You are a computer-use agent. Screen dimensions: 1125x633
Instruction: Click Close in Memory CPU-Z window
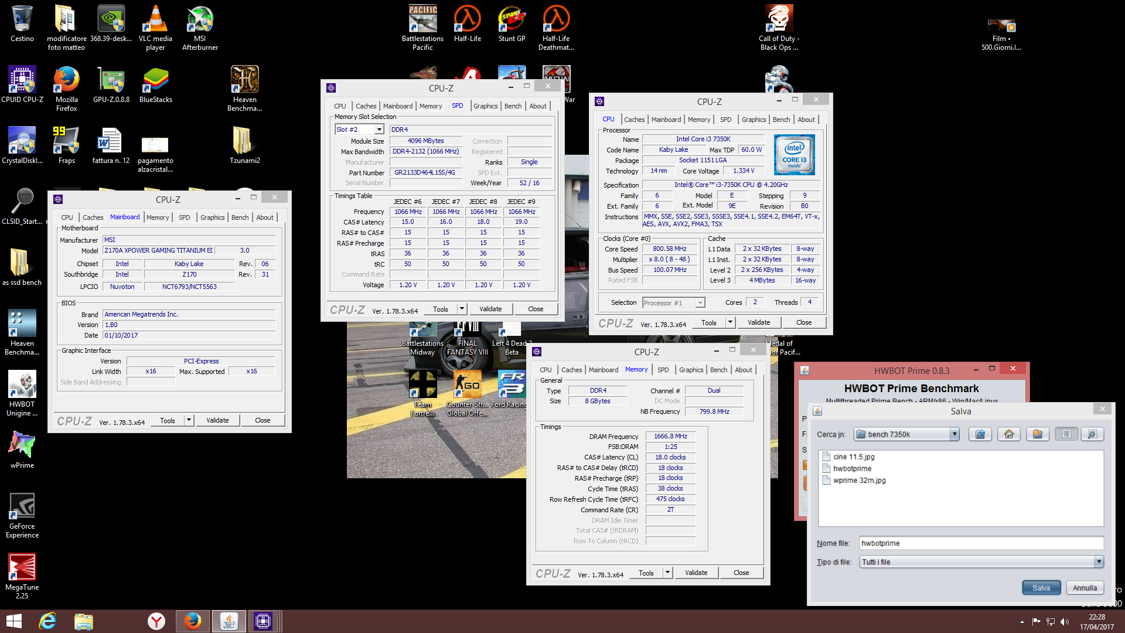click(x=741, y=573)
